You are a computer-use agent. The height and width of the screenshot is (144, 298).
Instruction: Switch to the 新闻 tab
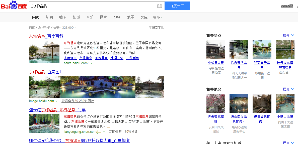(49, 17)
